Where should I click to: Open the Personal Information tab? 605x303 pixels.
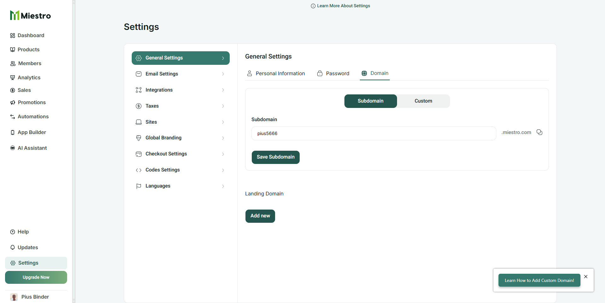276,73
